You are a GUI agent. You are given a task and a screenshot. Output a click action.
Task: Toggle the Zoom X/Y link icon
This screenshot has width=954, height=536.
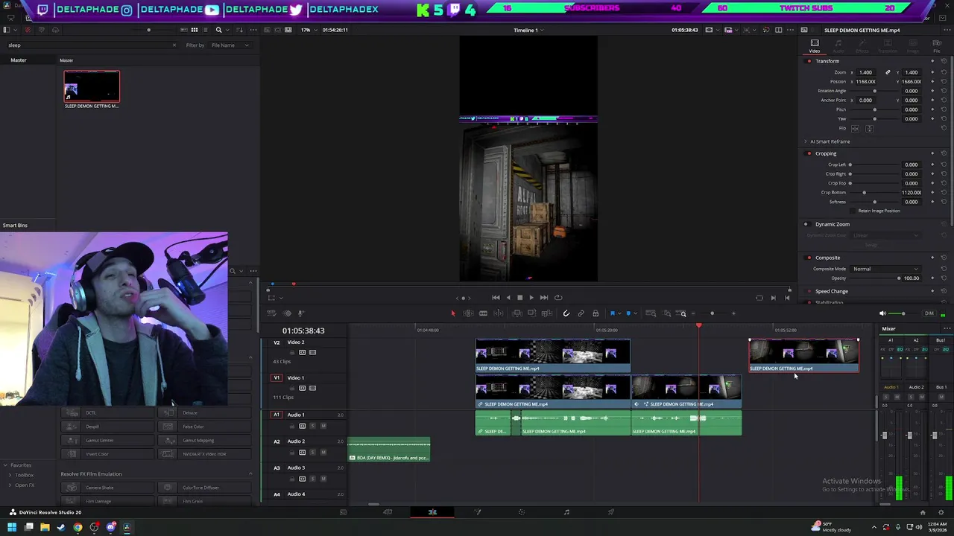tap(888, 72)
